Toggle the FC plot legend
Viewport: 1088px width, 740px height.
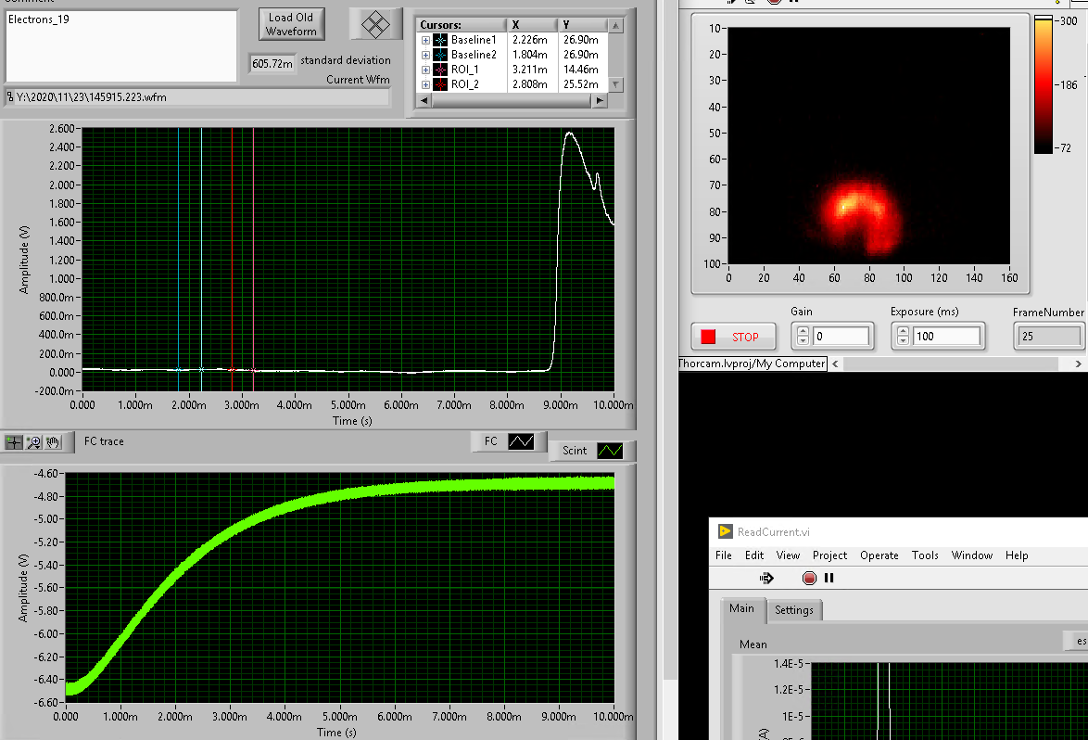pyautogui.click(x=521, y=441)
